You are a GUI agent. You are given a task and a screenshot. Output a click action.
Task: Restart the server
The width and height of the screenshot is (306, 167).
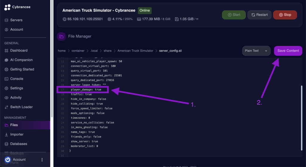point(259,15)
